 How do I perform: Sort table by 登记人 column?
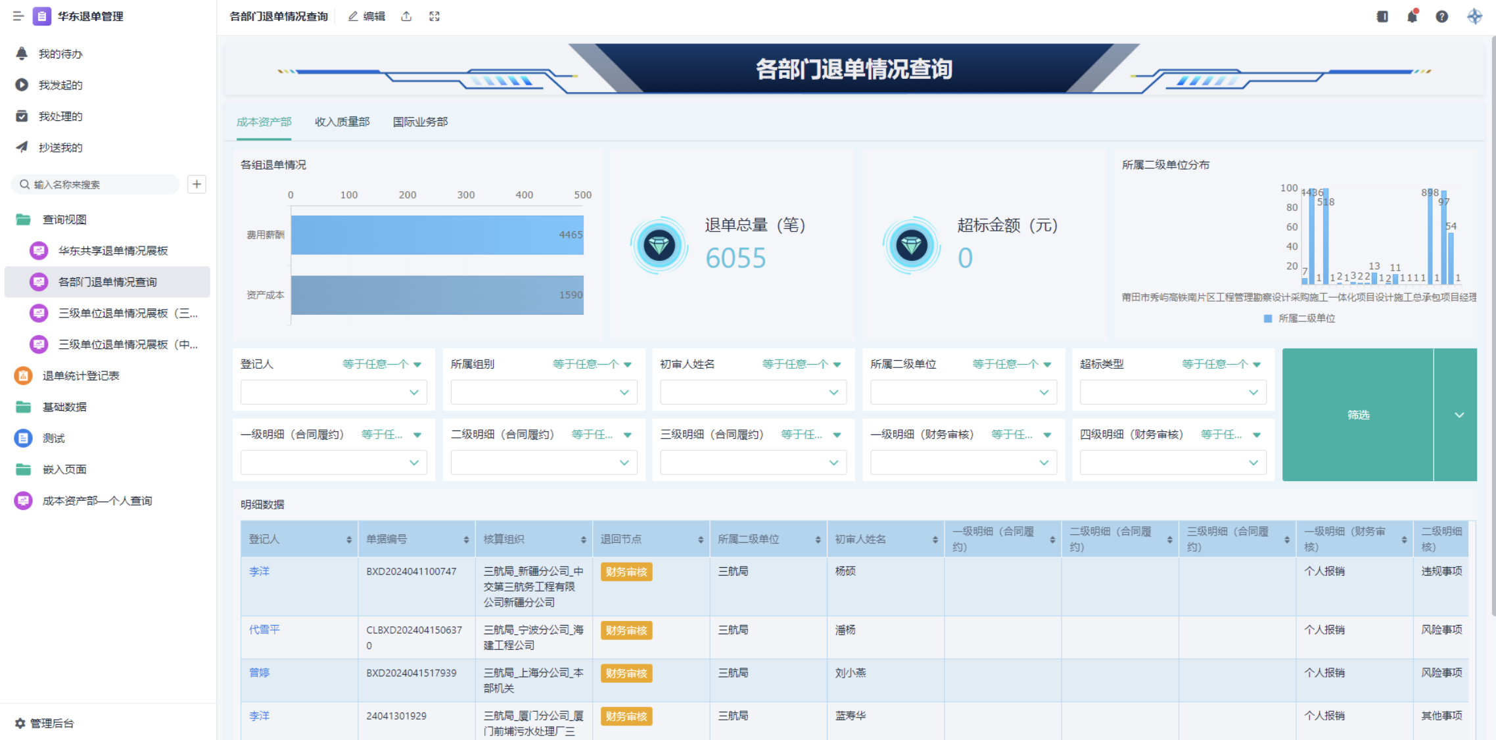[x=349, y=540]
